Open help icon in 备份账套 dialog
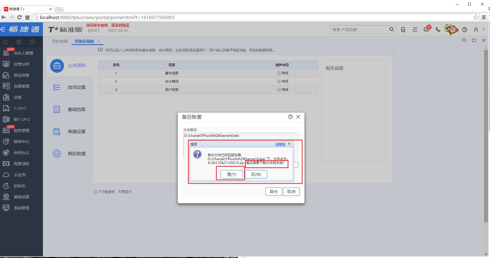The width and height of the screenshot is (490, 258). coord(290,117)
